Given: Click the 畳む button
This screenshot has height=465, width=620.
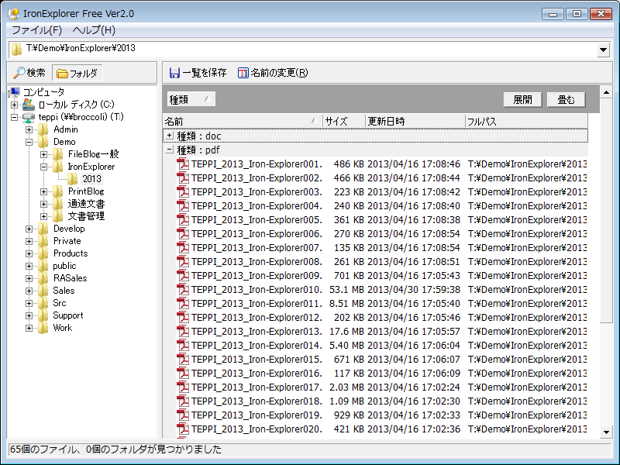Looking at the screenshot, I should pyautogui.click(x=566, y=100).
